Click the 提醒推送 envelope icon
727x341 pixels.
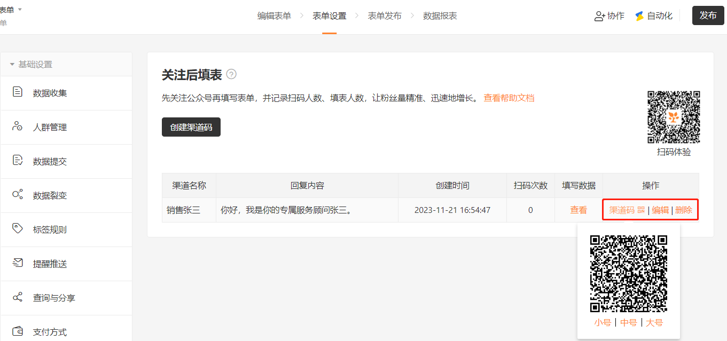(17, 263)
